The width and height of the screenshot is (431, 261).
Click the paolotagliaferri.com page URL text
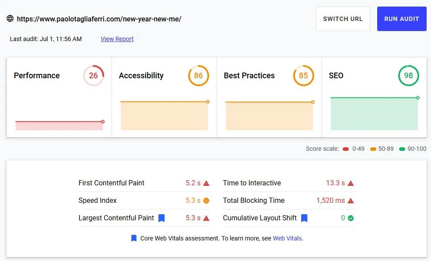coord(99,19)
